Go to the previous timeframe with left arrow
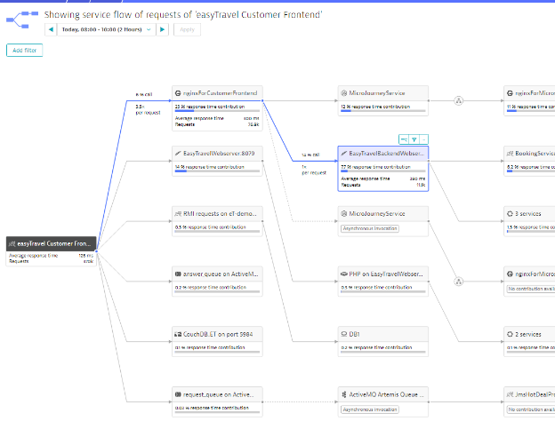The width and height of the screenshot is (555, 421). point(51,29)
